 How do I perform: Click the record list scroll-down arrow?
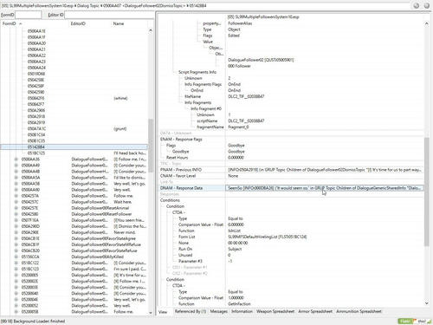coord(151,313)
